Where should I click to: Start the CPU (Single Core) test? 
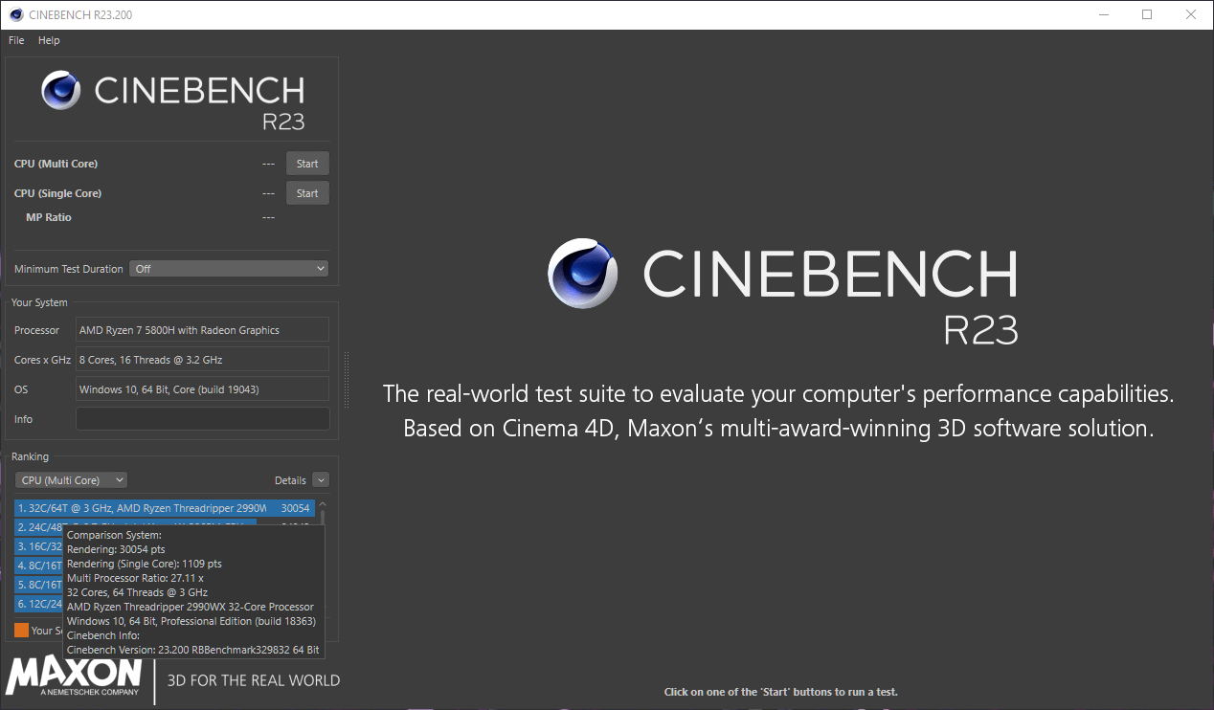pos(307,193)
